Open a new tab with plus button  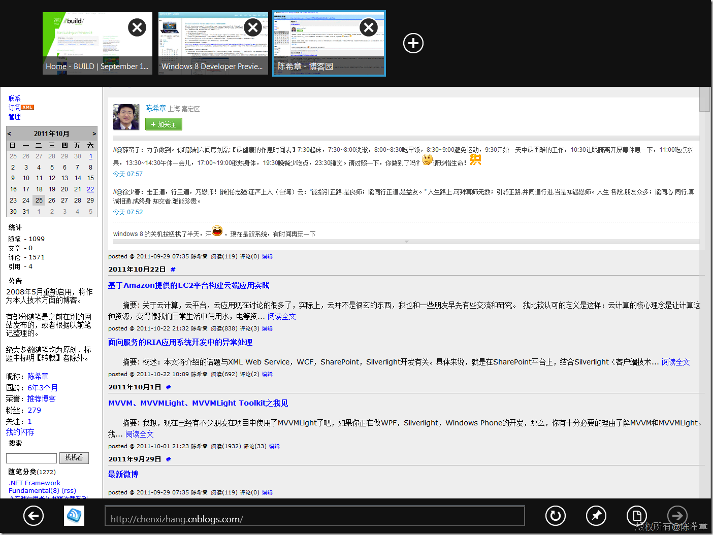pos(413,43)
